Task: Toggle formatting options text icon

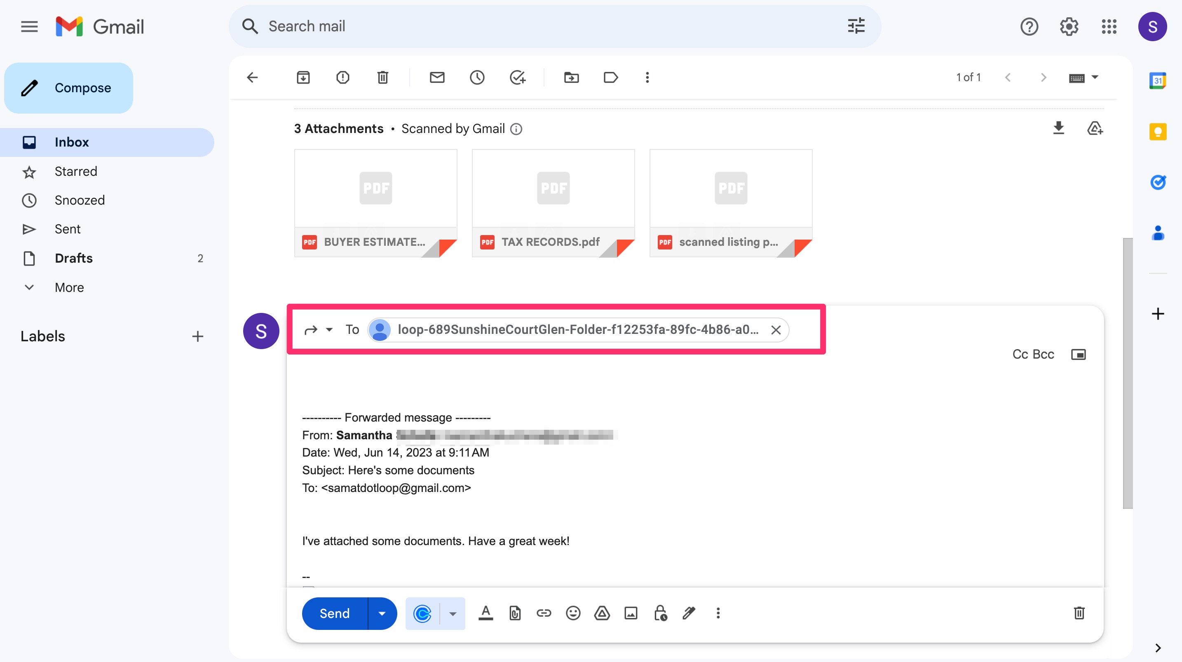Action: pos(485,613)
